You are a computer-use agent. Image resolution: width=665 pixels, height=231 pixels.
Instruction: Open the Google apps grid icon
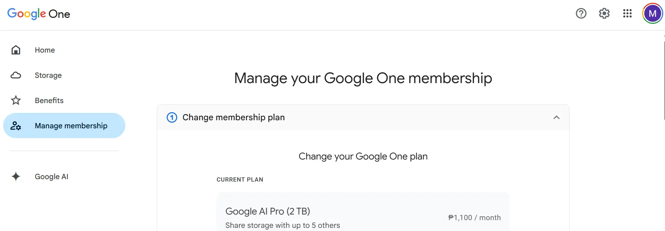[627, 14]
